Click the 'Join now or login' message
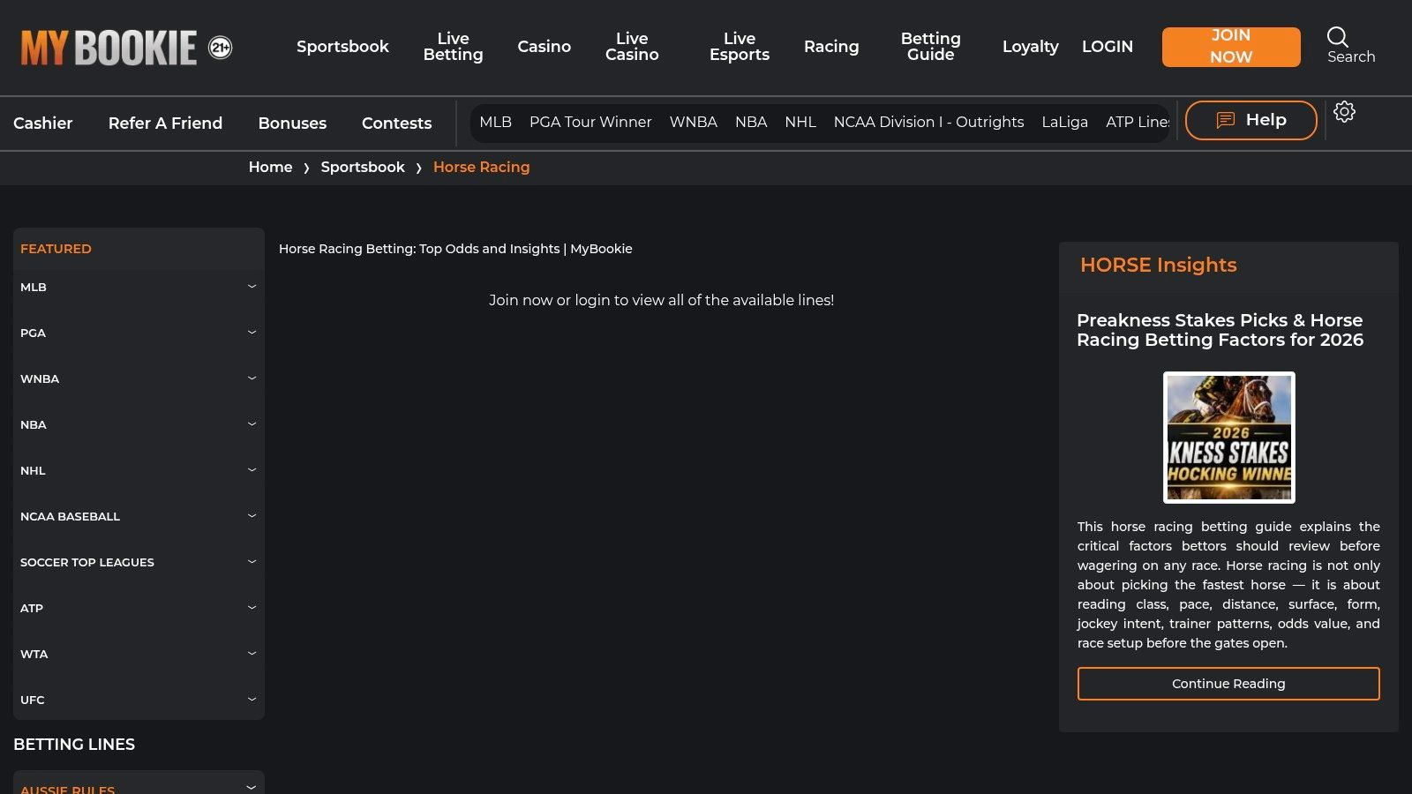The height and width of the screenshot is (794, 1412). click(x=661, y=300)
